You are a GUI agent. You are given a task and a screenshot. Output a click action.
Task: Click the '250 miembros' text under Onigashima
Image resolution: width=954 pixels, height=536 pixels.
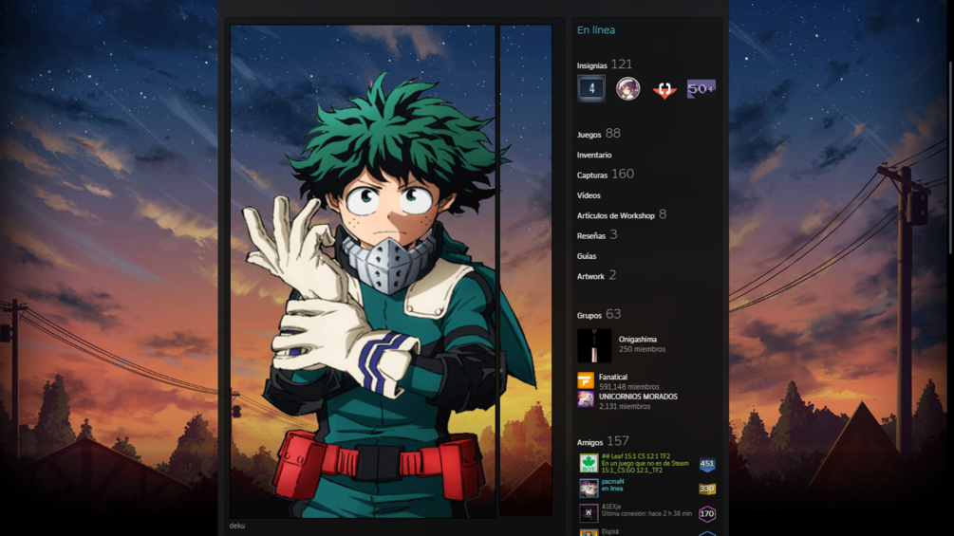pyautogui.click(x=642, y=349)
